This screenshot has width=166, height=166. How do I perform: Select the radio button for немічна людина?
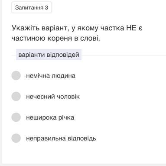tap(16, 75)
